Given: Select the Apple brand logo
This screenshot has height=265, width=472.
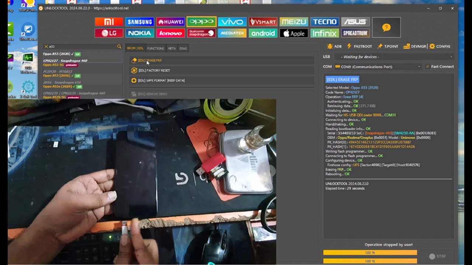Looking at the screenshot, I should (294, 33).
